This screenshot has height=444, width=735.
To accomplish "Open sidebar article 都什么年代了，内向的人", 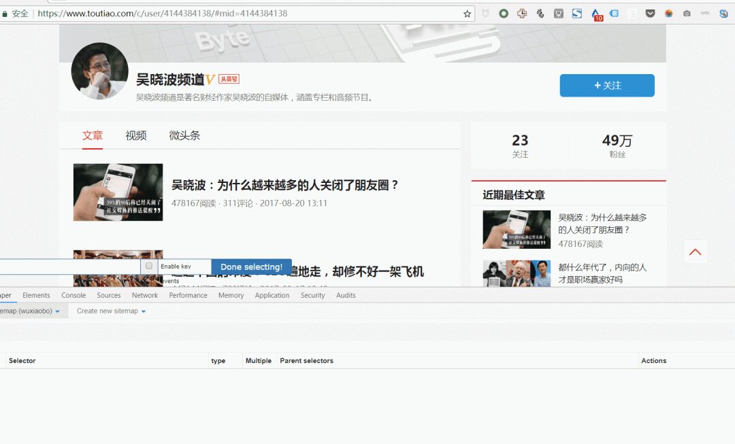I will 602,273.
